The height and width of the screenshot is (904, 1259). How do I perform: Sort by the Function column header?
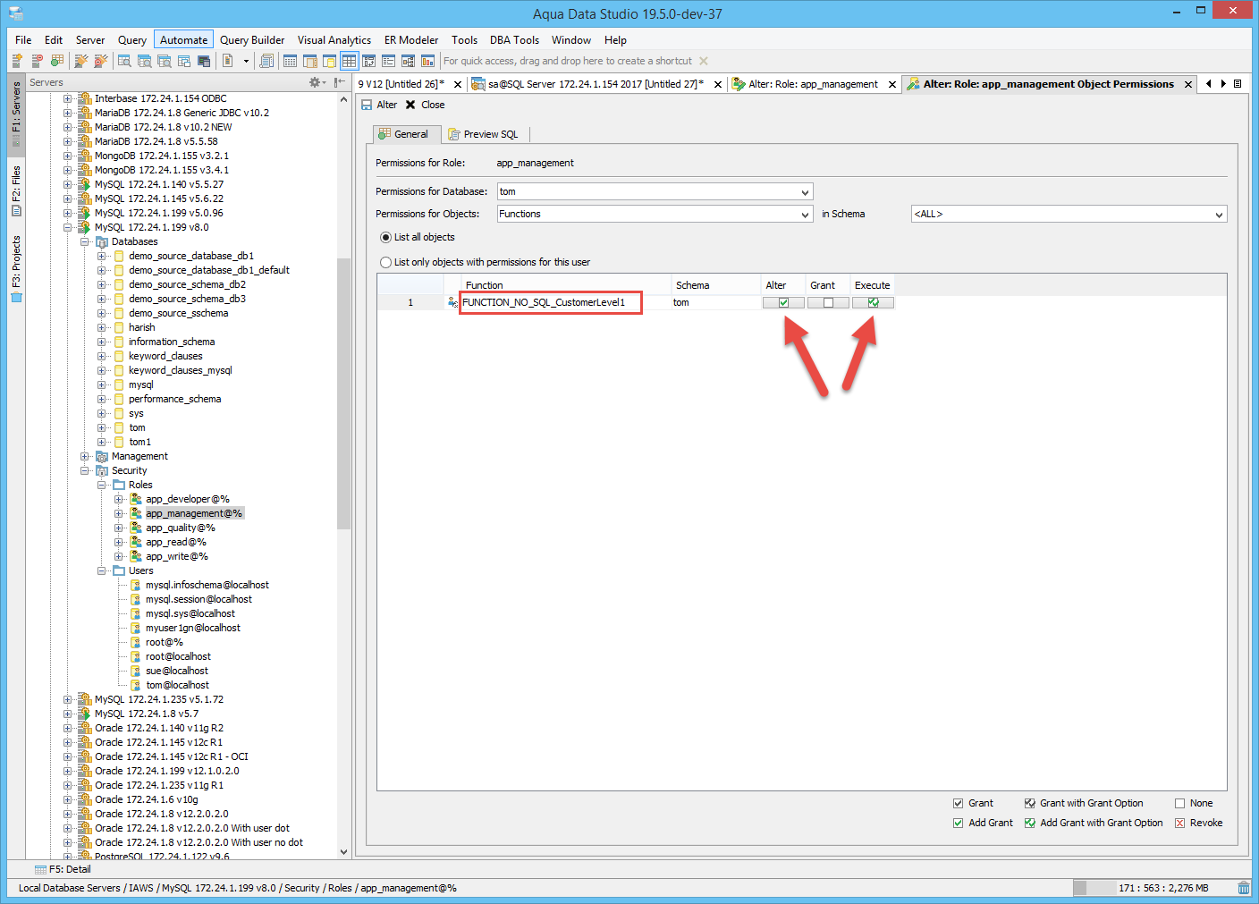[566, 285]
